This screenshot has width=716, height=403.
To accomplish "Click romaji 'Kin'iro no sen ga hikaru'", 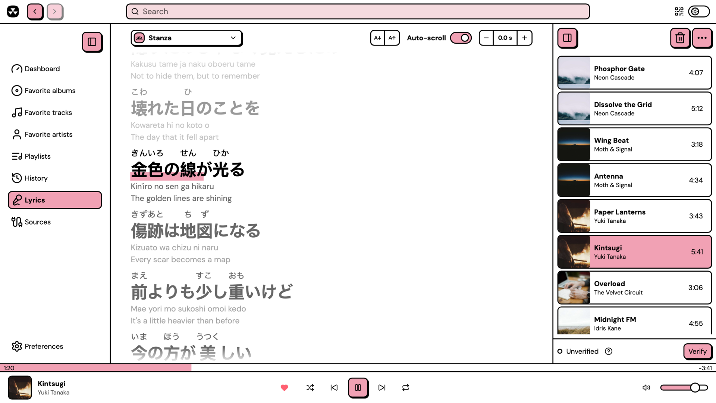I will tap(172, 186).
